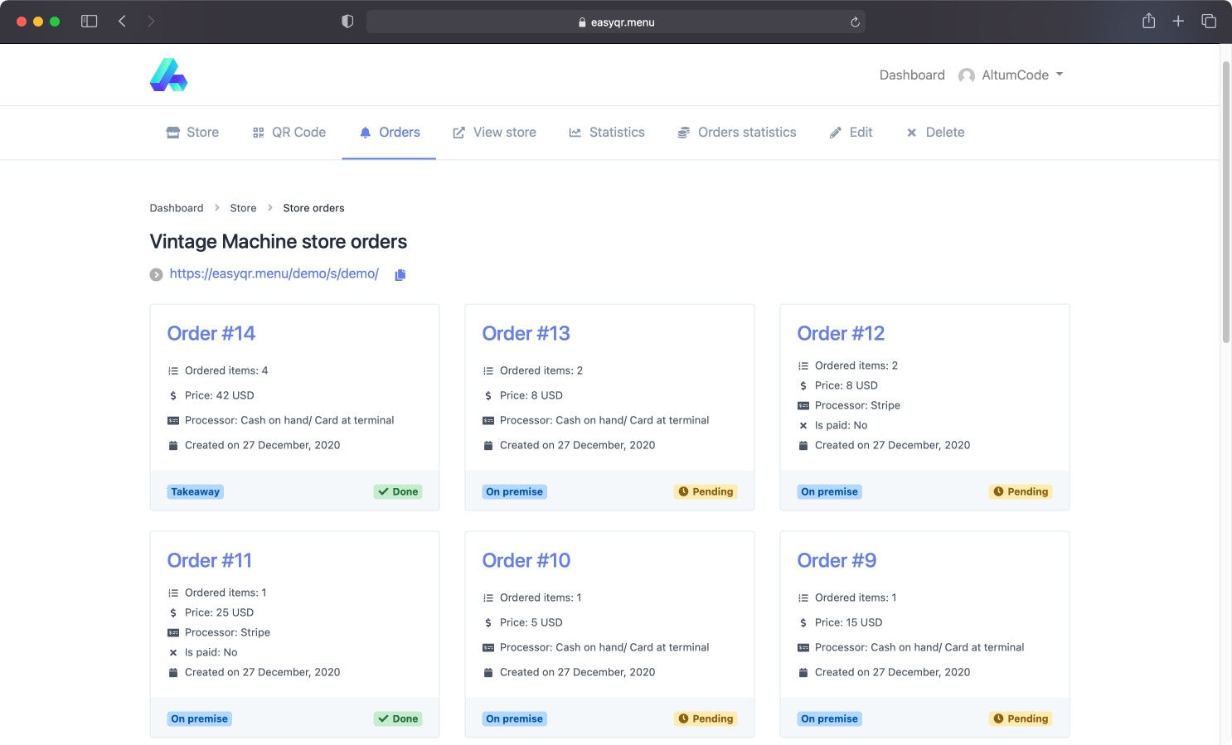Image resolution: width=1232 pixels, height=745 pixels.
Task: Switch to the QR Code tab
Action: pos(289,133)
